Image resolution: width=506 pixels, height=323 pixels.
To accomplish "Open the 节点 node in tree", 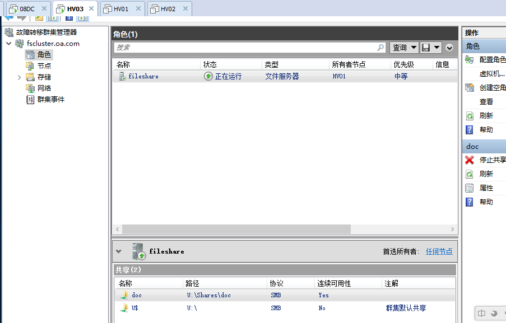I will (x=44, y=65).
